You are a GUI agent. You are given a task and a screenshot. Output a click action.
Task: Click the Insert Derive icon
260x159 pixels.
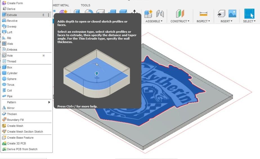[221, 14]
